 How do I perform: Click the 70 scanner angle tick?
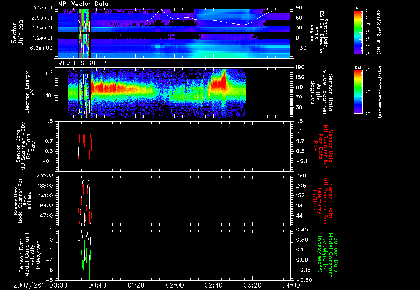pyautogui.click(x=299, y=97)
